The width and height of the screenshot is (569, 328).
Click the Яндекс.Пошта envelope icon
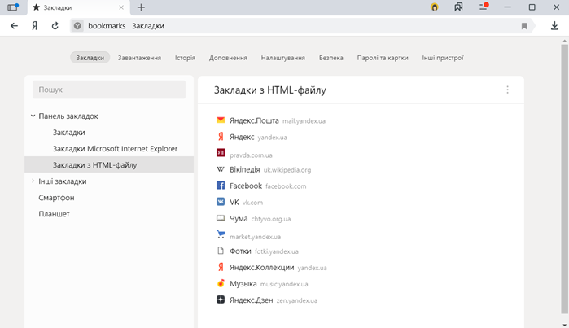coord(221,120)
